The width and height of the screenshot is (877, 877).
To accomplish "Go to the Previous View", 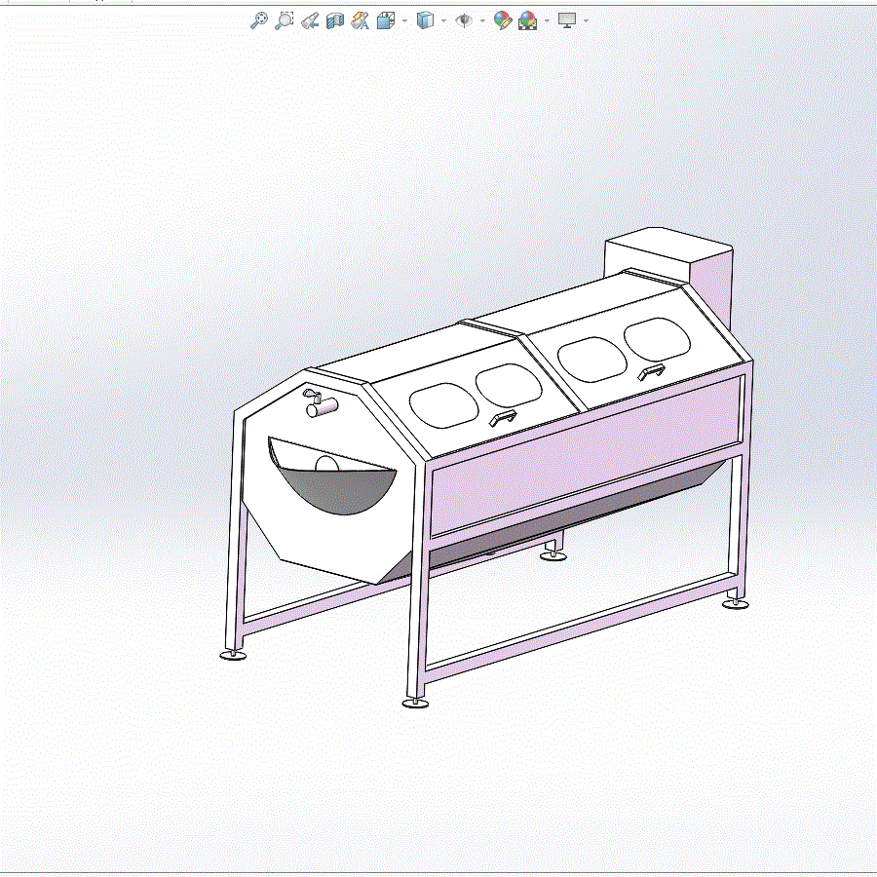I will tap(310, 21).
